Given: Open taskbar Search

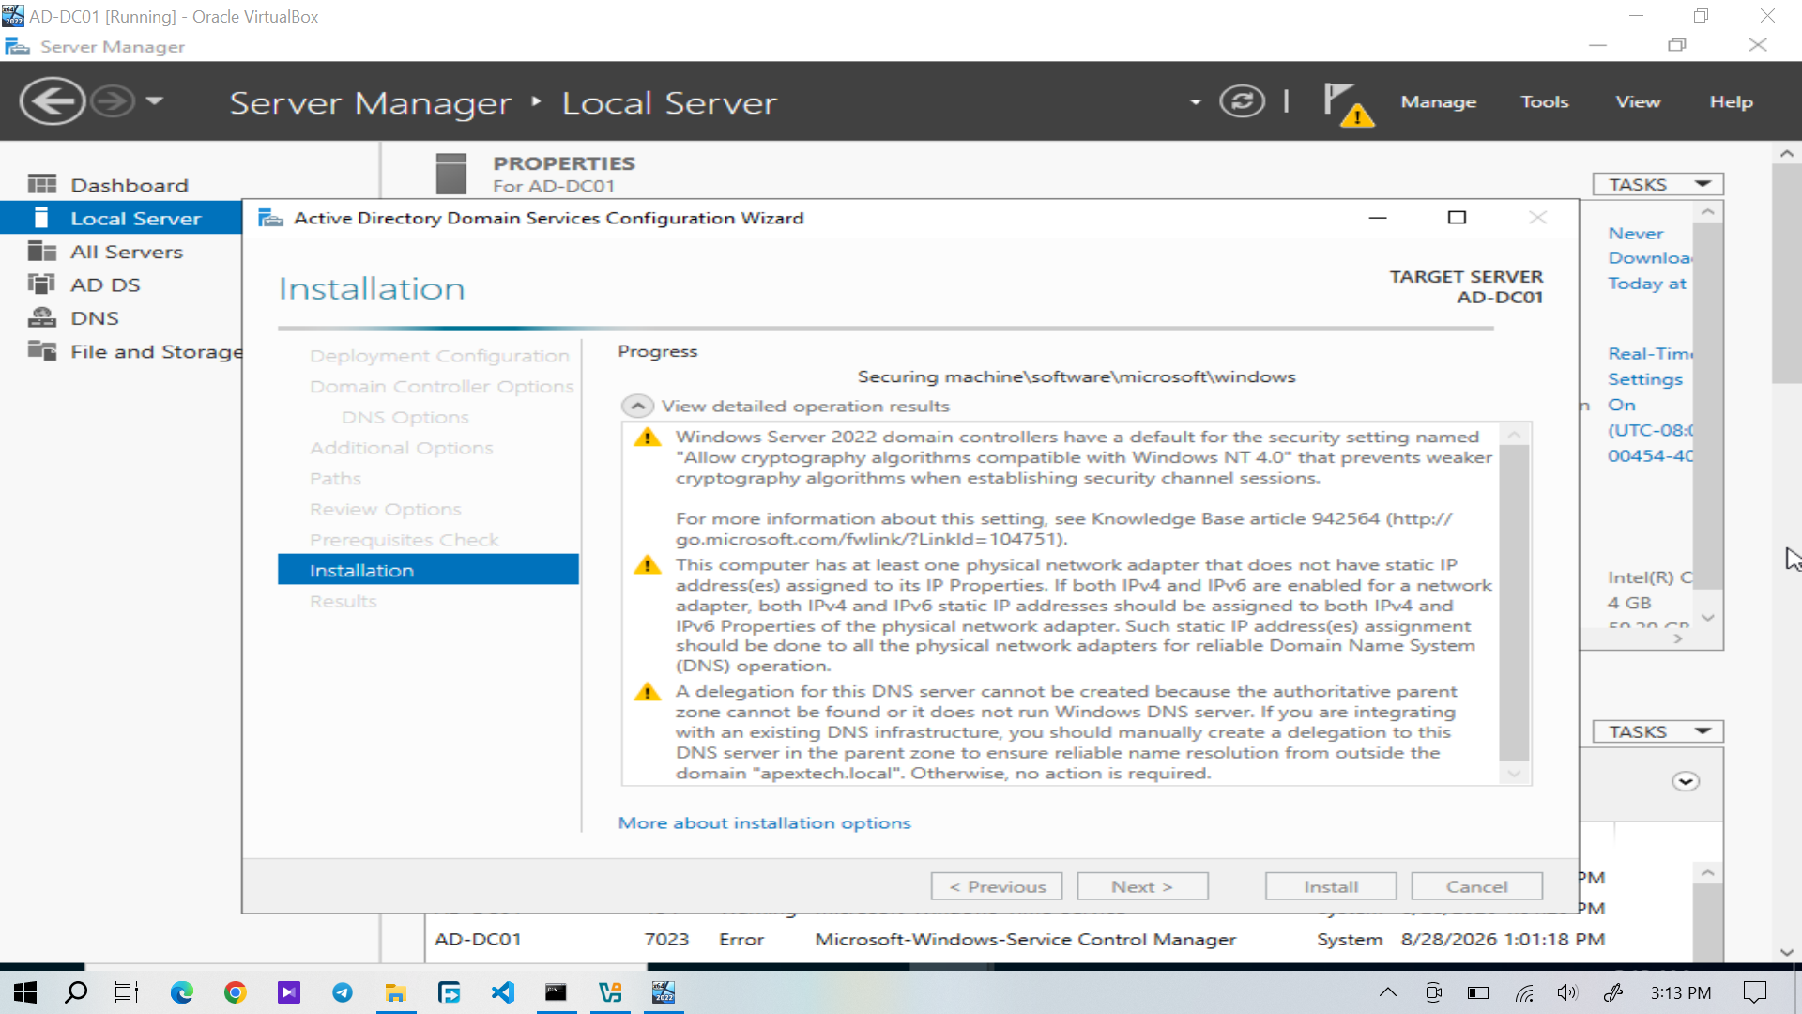Looking at the screenshot, I should (x=76, y=992).
